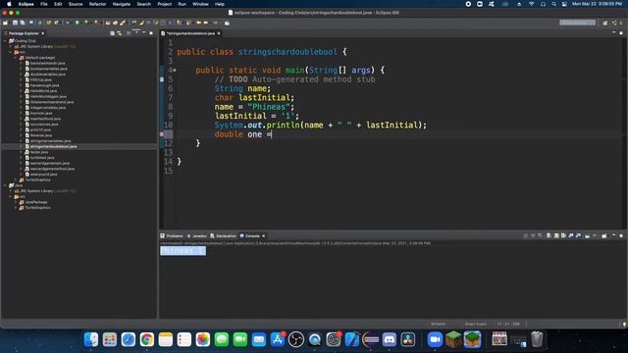Close the Console tab
628x353 pixels.
pyautogui.click(x=264, y=235)
